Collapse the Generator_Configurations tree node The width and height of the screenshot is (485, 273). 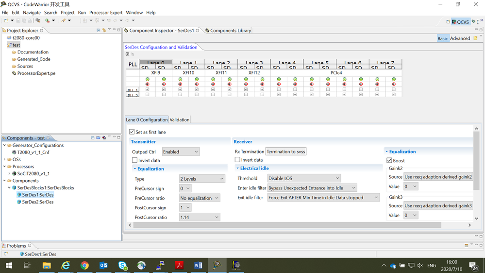tap(5, 145)
